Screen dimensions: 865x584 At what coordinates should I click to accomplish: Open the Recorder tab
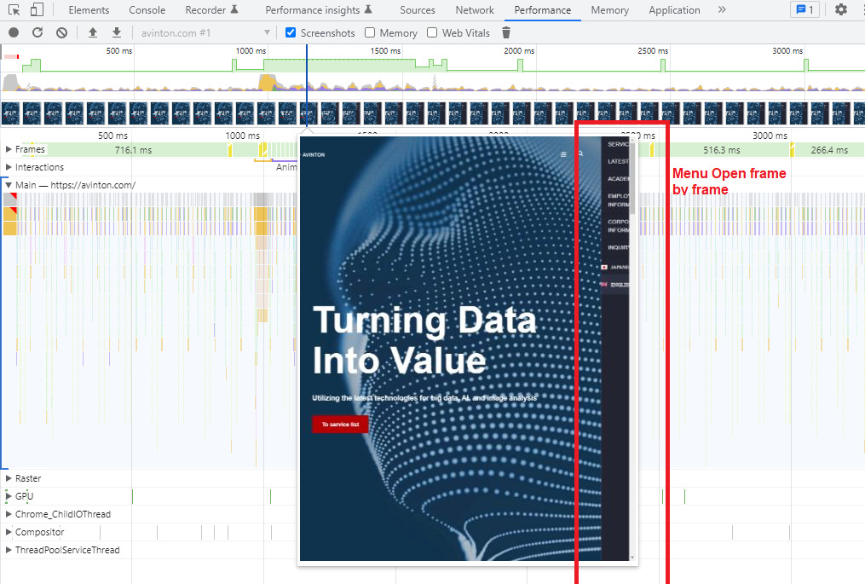[x=211, y=10]
